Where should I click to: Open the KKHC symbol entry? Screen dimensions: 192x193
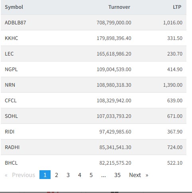(12, 38)
